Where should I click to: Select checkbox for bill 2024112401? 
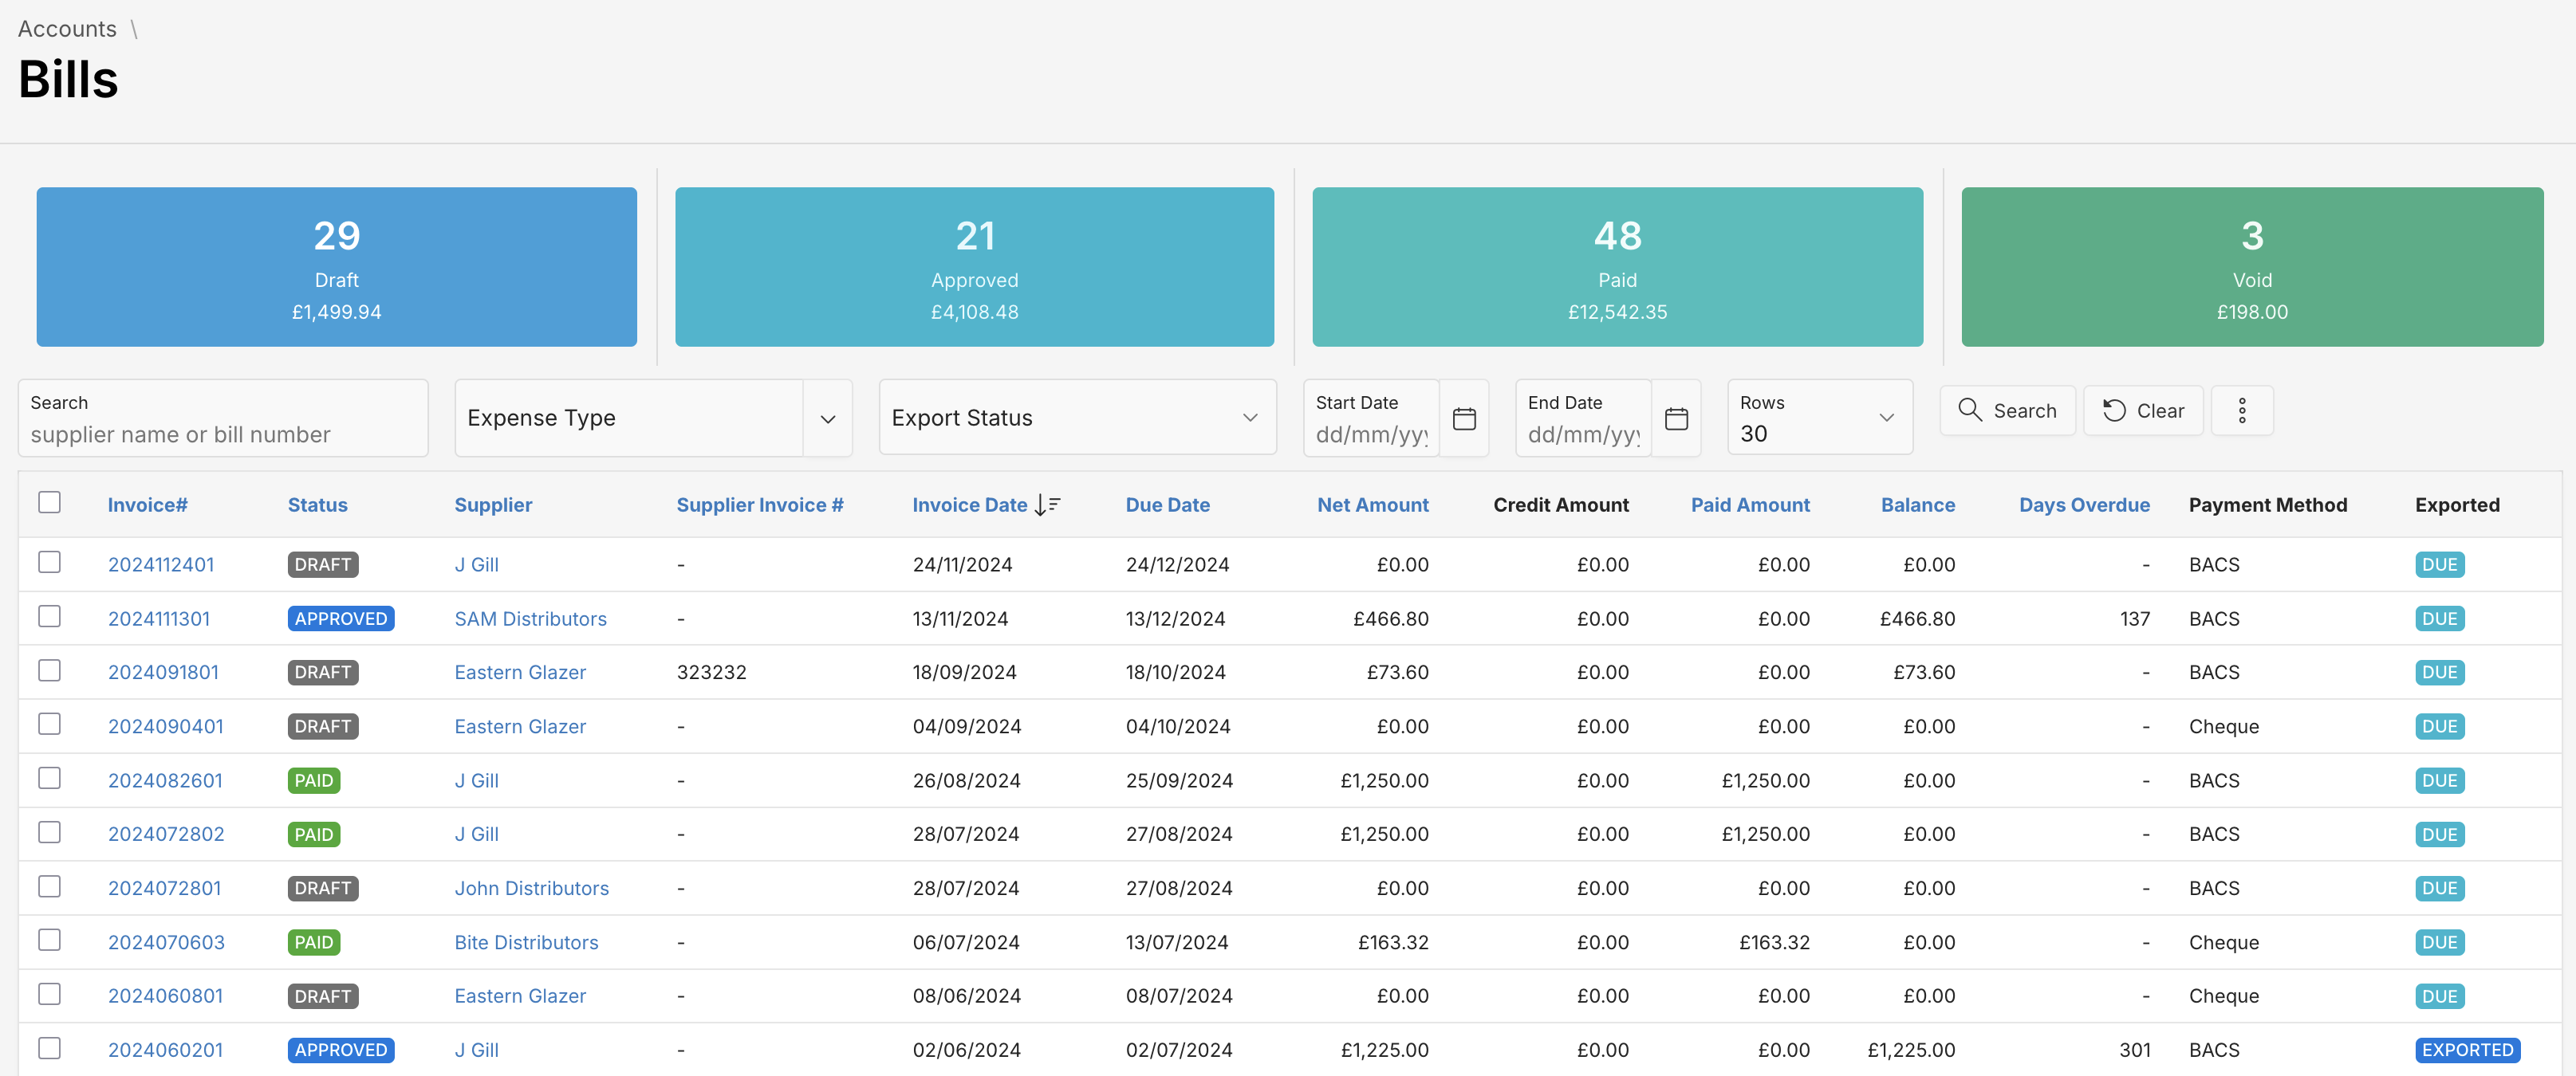[x=49, y=563]
